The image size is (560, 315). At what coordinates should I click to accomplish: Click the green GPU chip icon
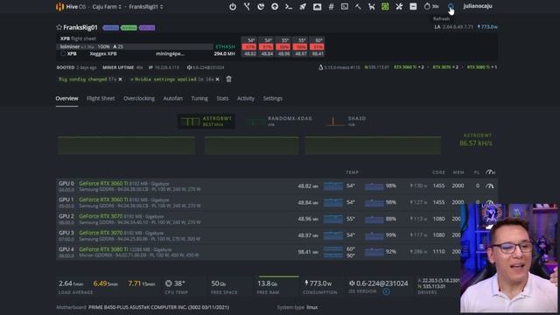pyautogui.click(x=385, y=6)
